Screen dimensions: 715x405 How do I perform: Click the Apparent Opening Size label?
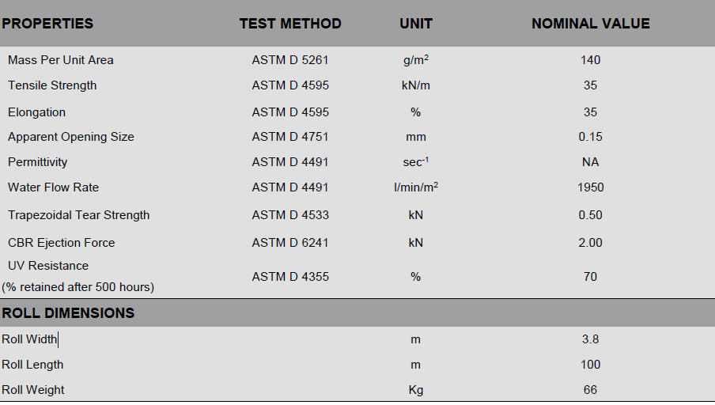tap(71, 137)
